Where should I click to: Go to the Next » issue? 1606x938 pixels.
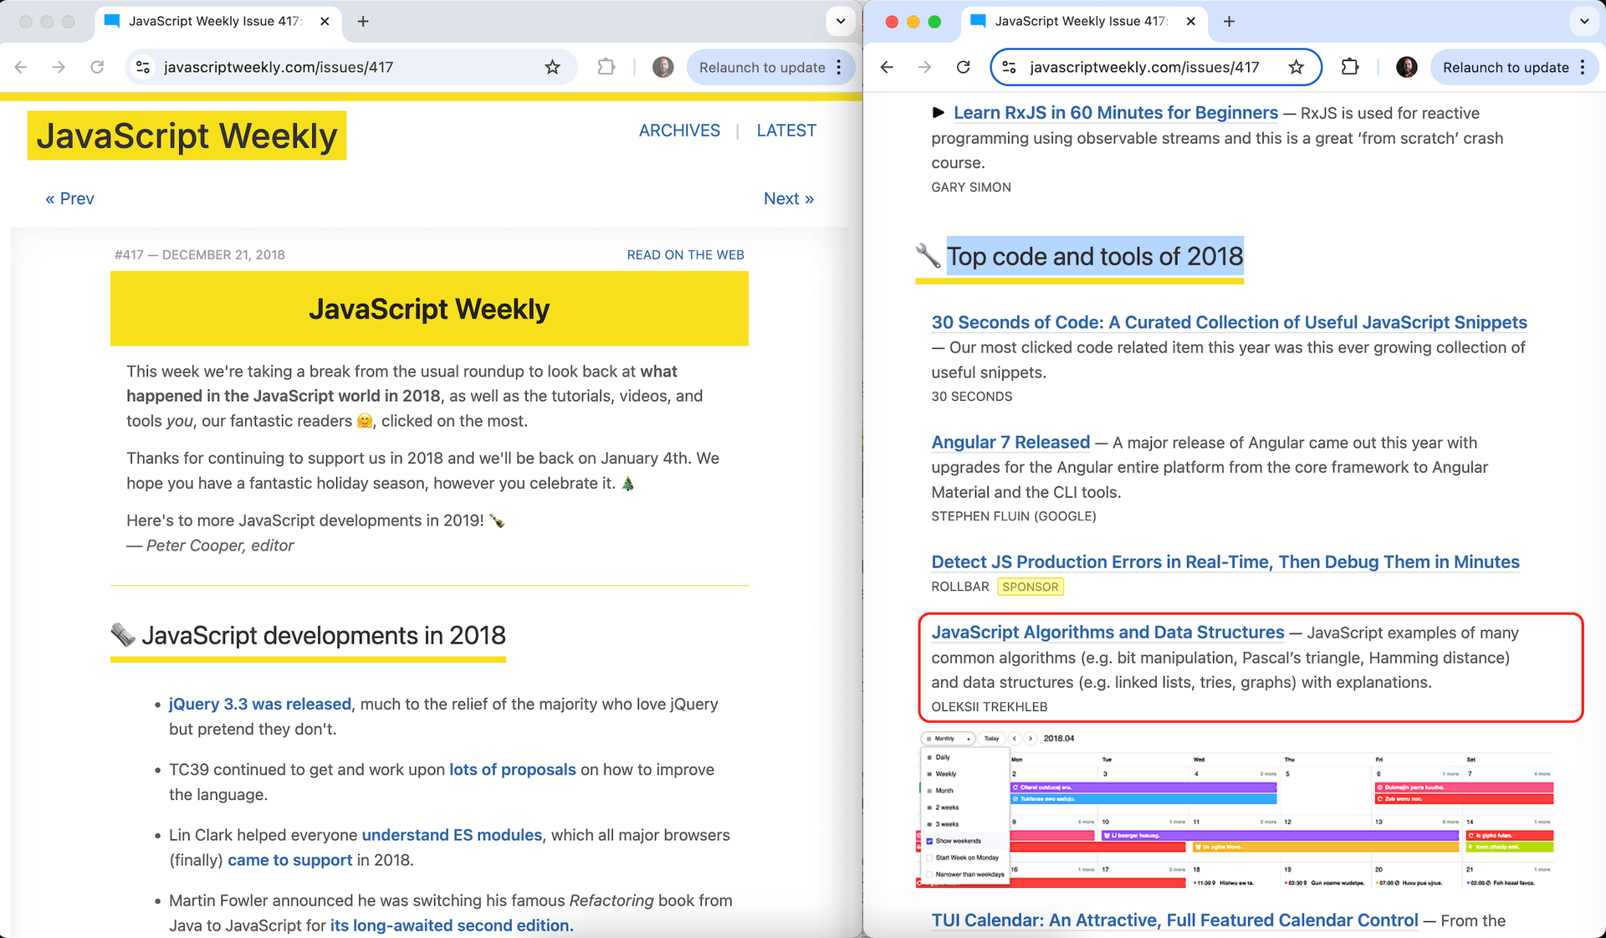[x=789, y=198]
